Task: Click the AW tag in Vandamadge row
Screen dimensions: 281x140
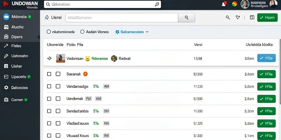Action: point(106,86)
